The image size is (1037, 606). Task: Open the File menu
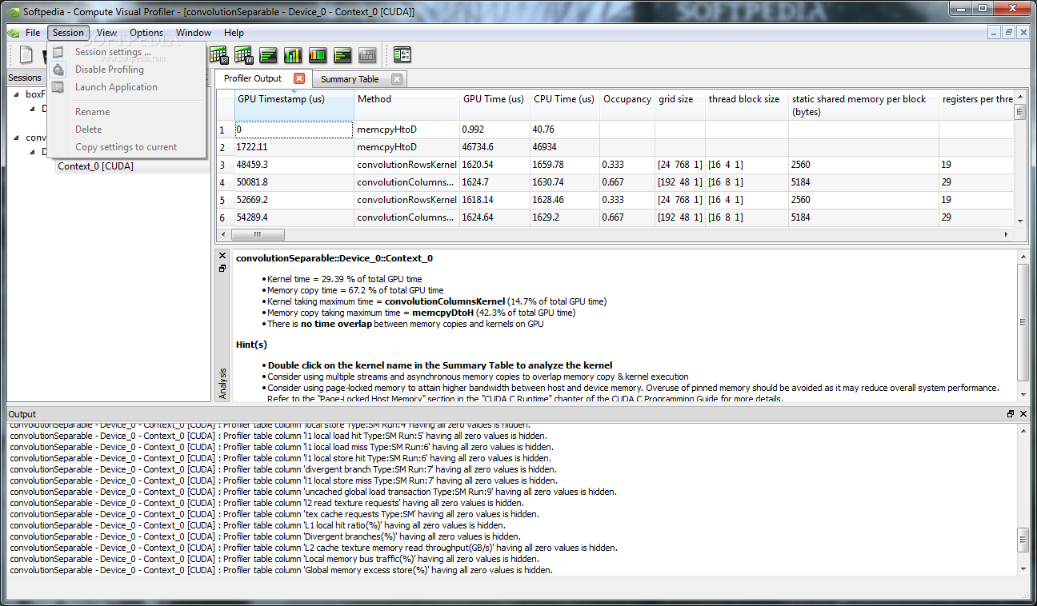(33, 33)
